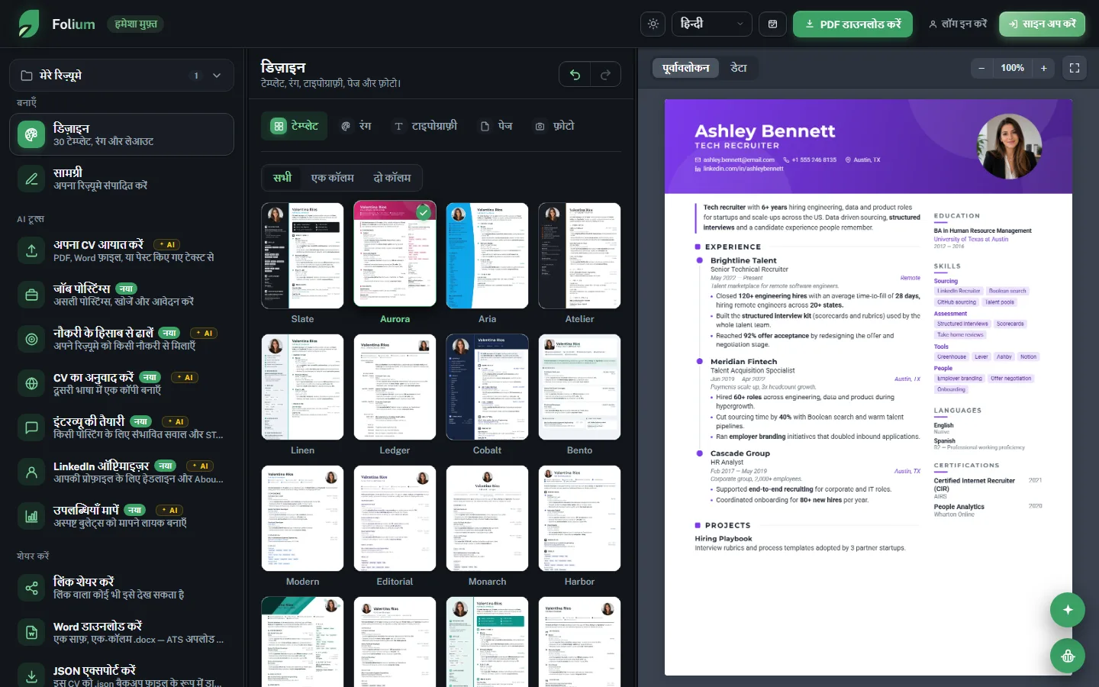Click the PDF डाउनलोड करें button

853,24
